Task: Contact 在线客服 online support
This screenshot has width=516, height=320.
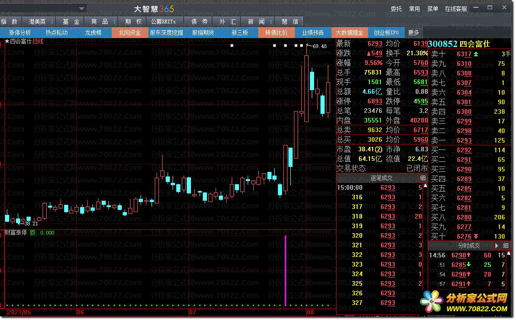Action: pos(456,9)
